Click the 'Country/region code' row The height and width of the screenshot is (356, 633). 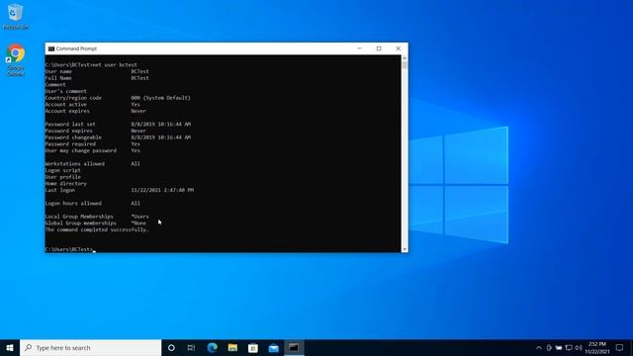pos(118,98)
